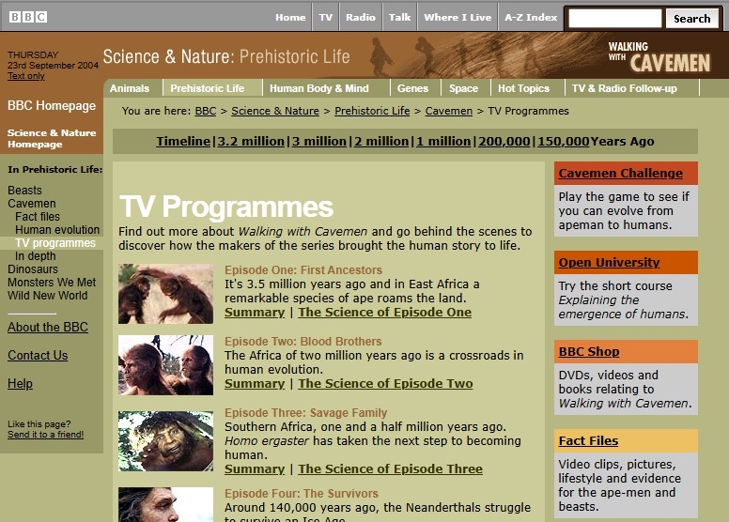Switch to Text only version

click(26, 76)
